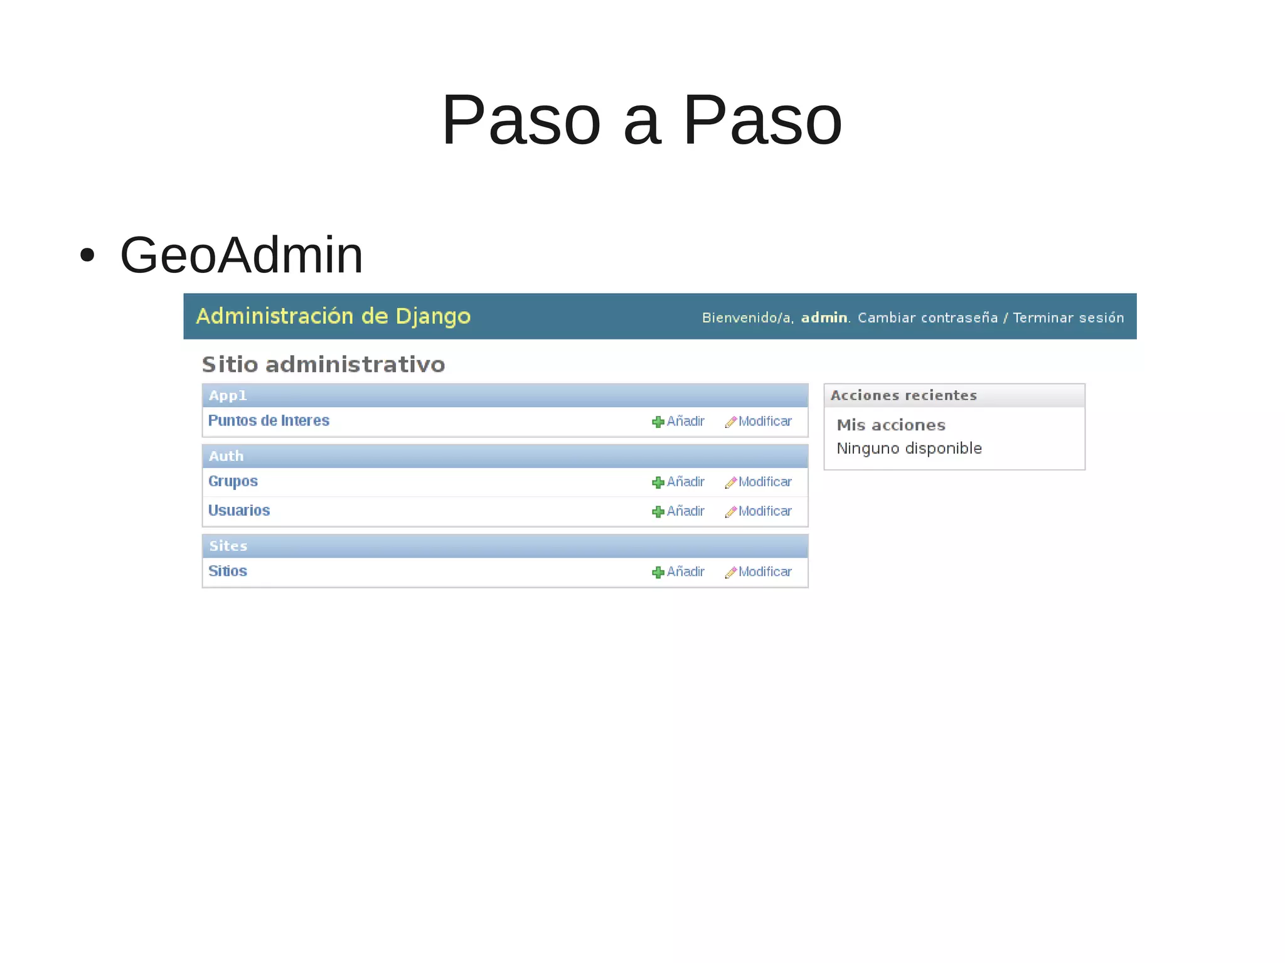This screenshot has width=1285, height=963.
Task: Click Cambiar contraseña link
Action: pyautogui.click(x=927, y=317)
